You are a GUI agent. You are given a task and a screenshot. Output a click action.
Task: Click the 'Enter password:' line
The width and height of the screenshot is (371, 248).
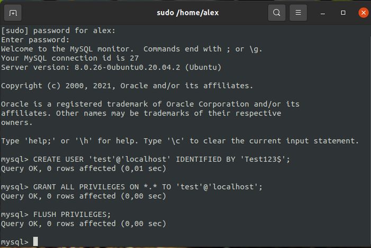pyautogui.click(x=35, y=40)
